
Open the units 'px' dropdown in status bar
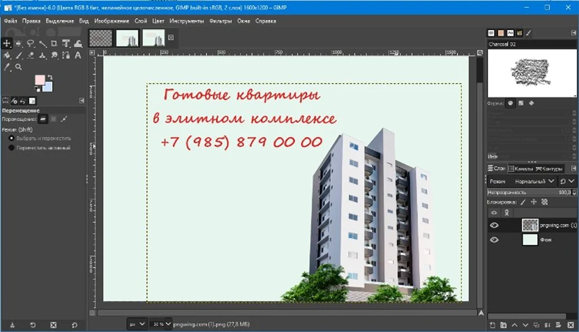click(x=137, y=324)
